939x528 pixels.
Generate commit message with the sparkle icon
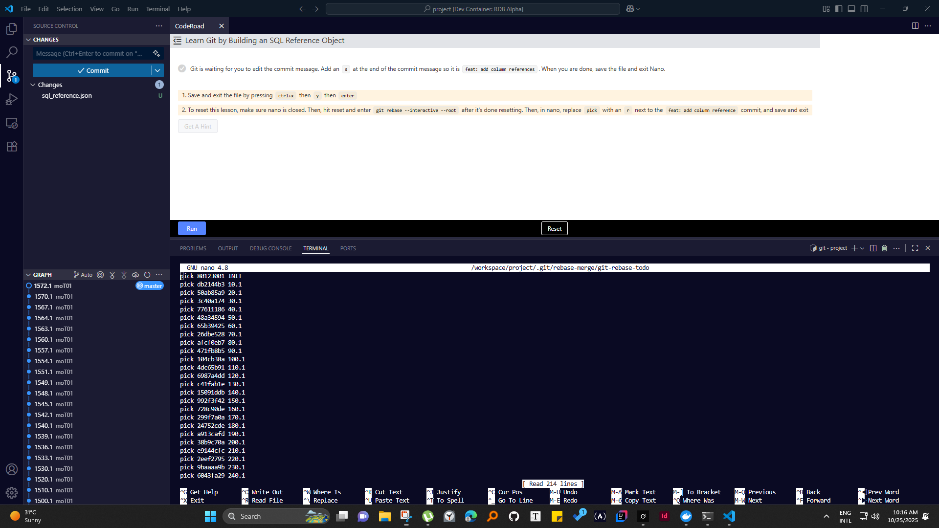click(156, 53)
